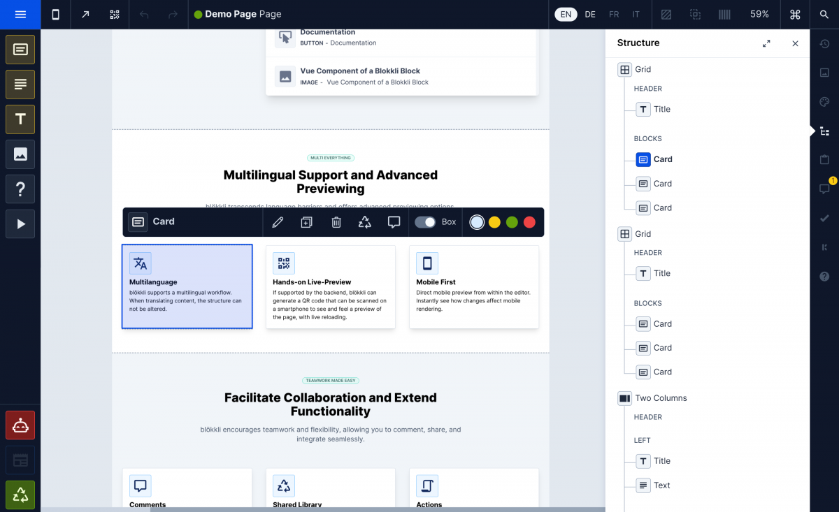Screen dimensions: 839x512
Task: Add an Image block from left sidebar
Action: click(20, 154)
